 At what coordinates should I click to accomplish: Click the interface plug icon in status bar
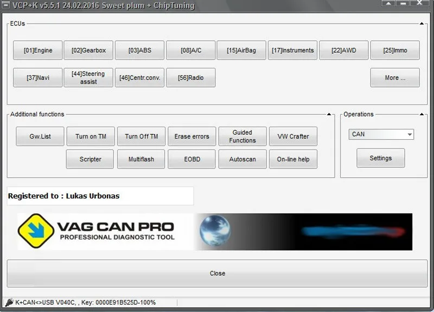coord(9,302)
